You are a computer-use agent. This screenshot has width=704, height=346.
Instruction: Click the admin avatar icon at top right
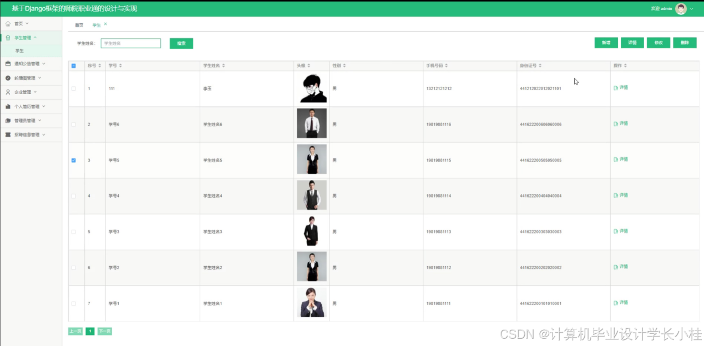(x=681, y=9)
